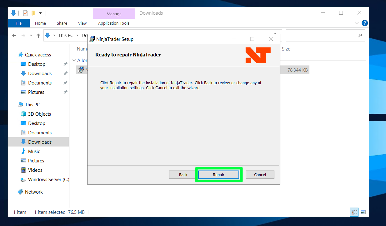Select the Application Tools tab
The width and height of the screenshot is (386, 226).
click(x=114, y=23)
